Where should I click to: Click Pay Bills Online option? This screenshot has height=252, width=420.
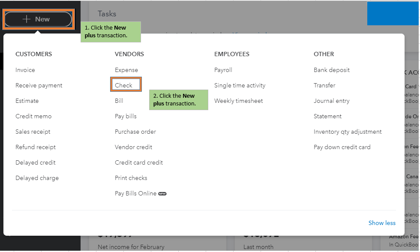(x=135, y=193)
